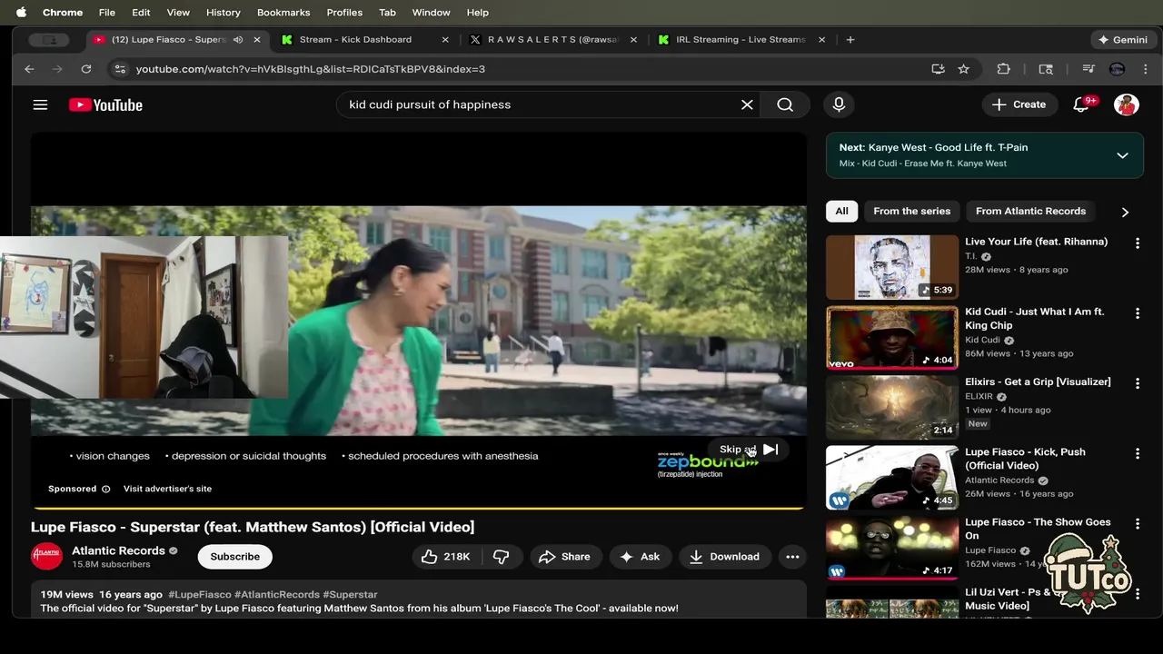Open Chrome three-dot menu
This screenshot has width=1163, height=654.
pos(1146,69)
